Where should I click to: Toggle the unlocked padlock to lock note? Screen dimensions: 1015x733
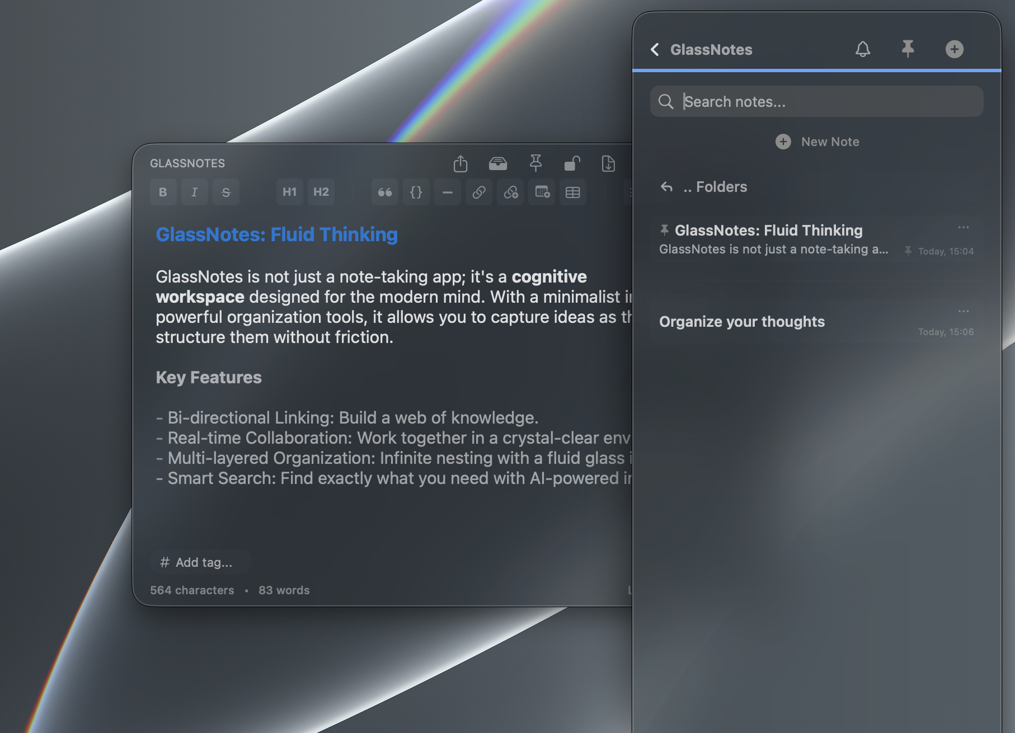(572, 163)
